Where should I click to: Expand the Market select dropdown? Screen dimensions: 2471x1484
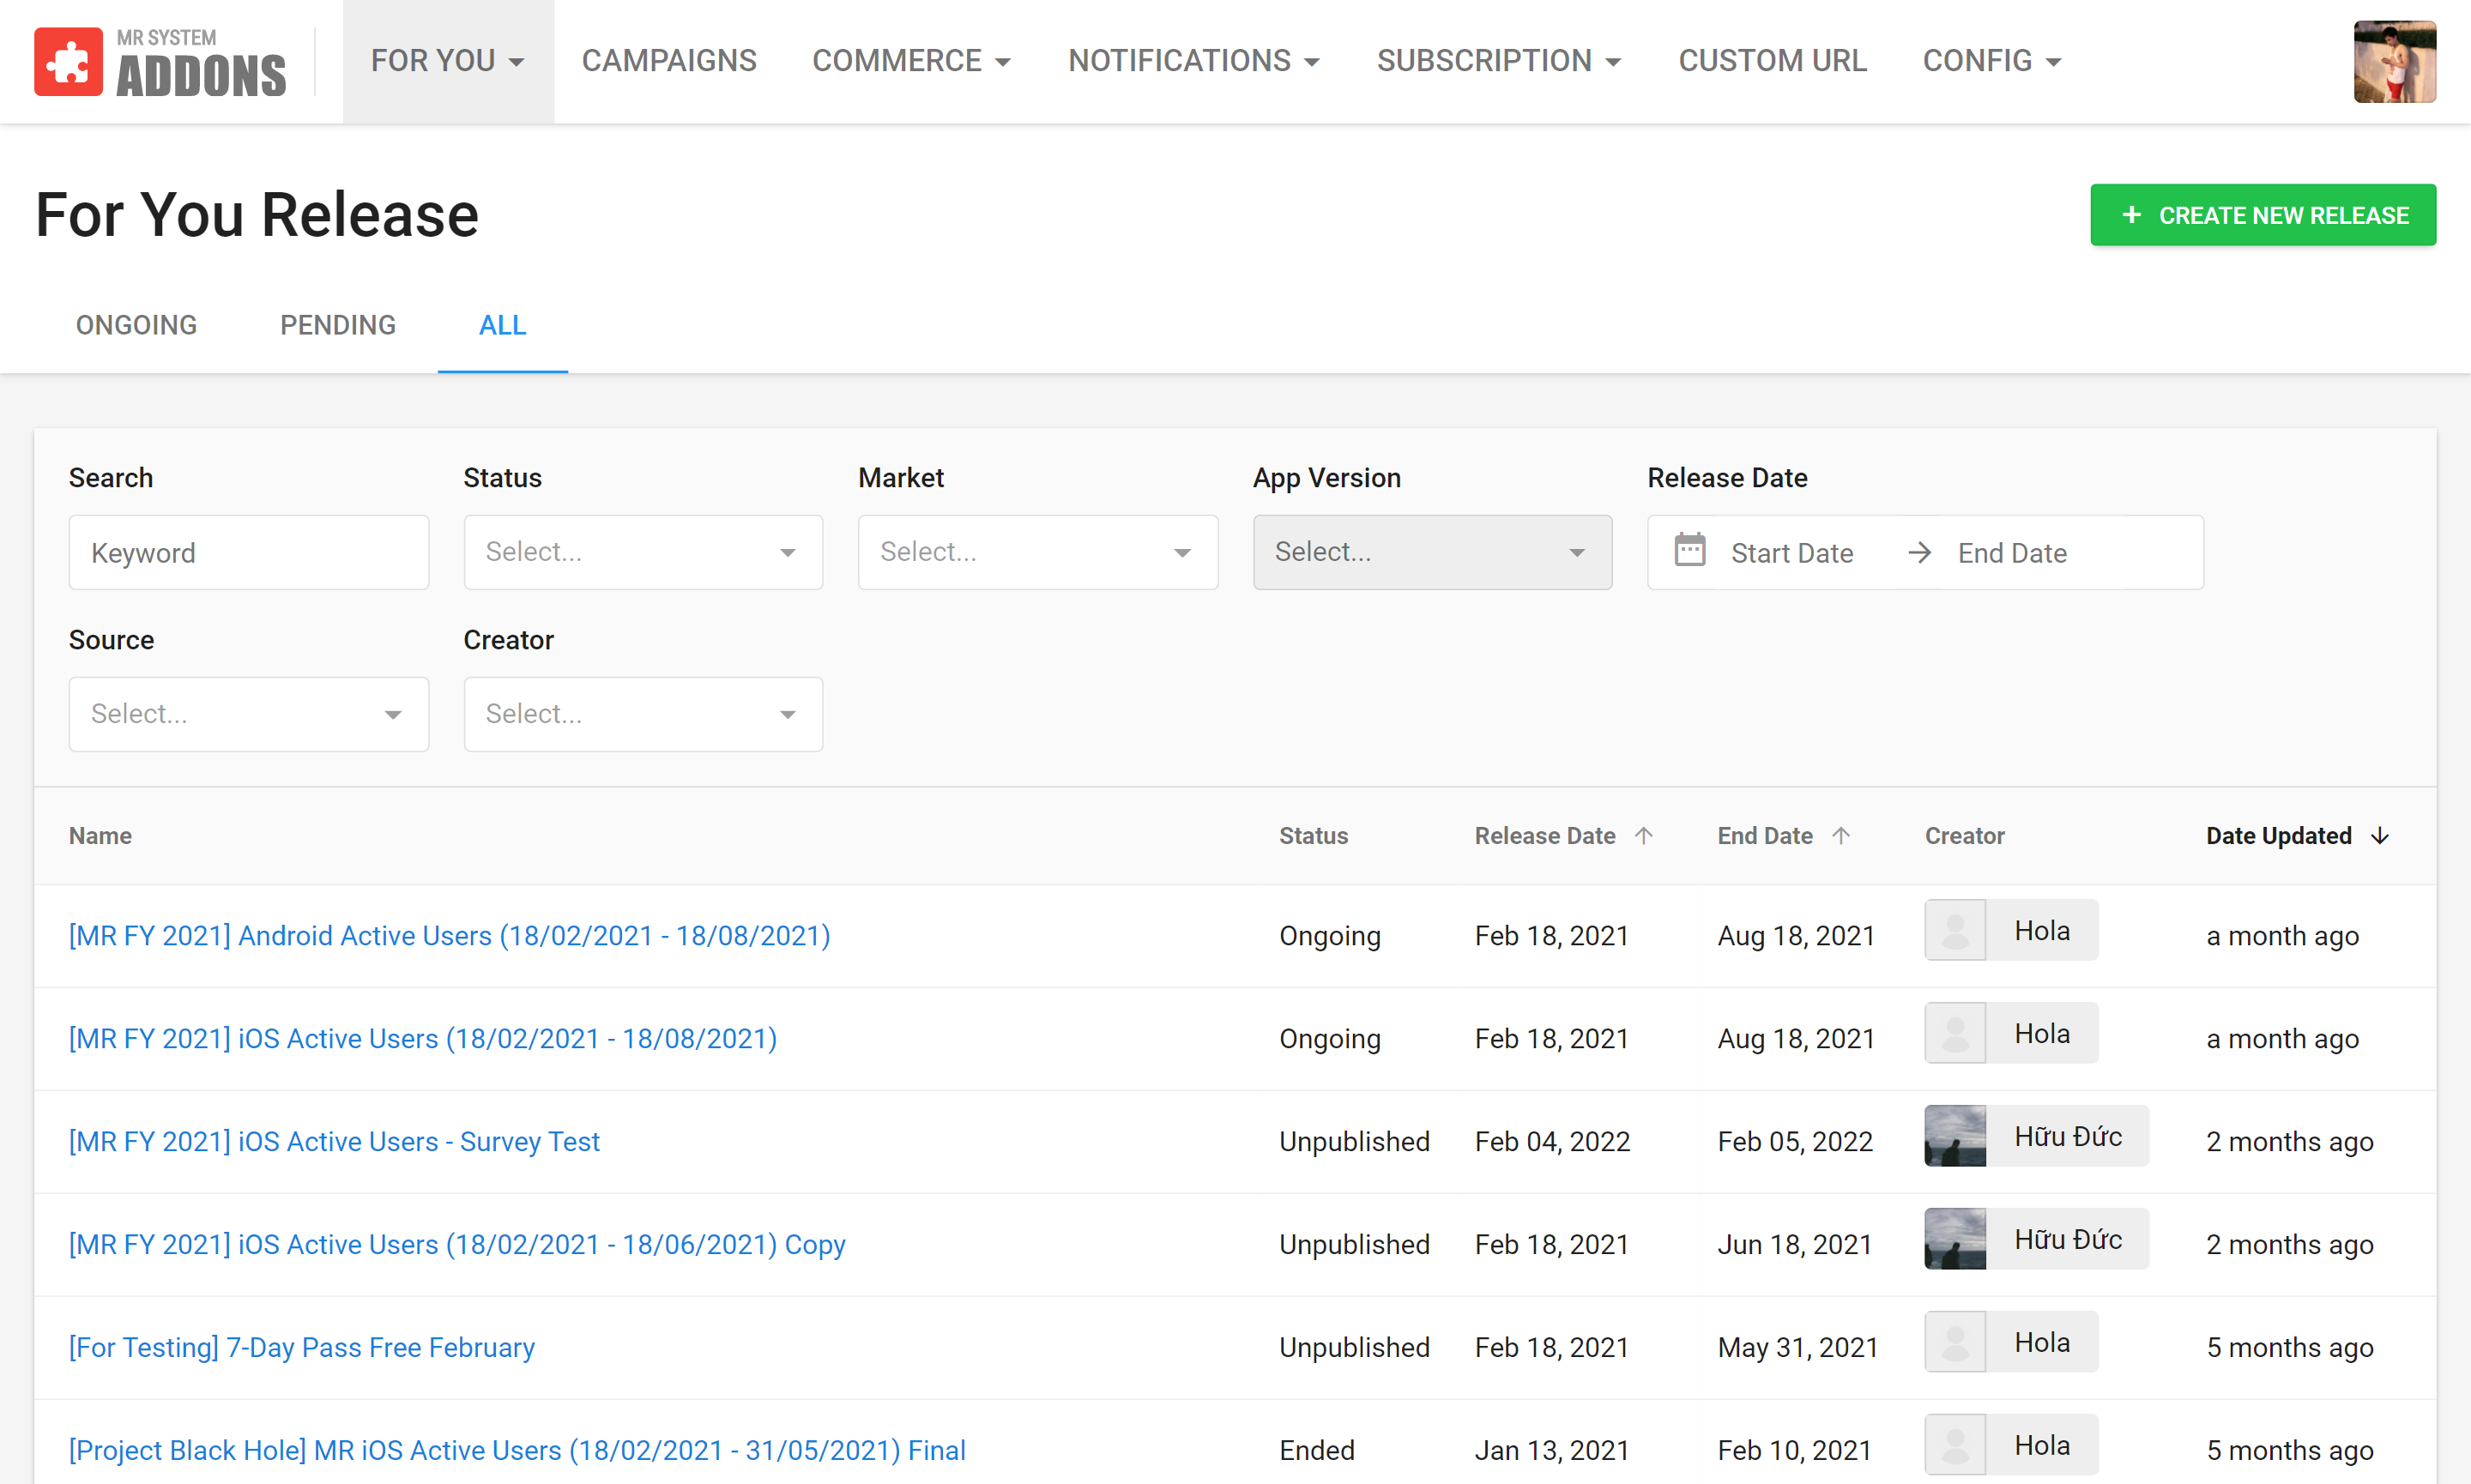(1037, 552)
